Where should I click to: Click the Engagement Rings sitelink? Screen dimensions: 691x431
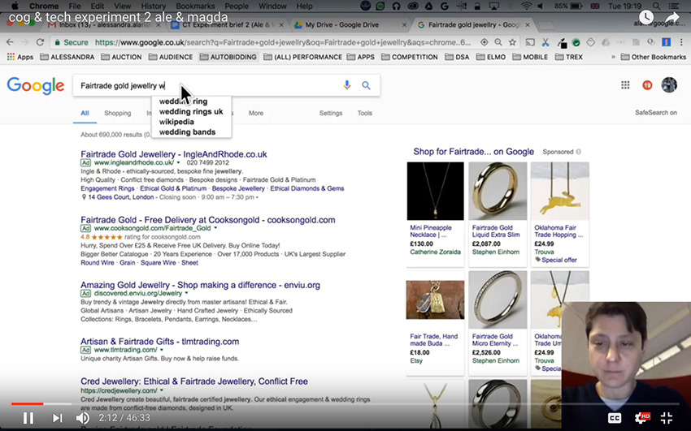pos(107,188)
